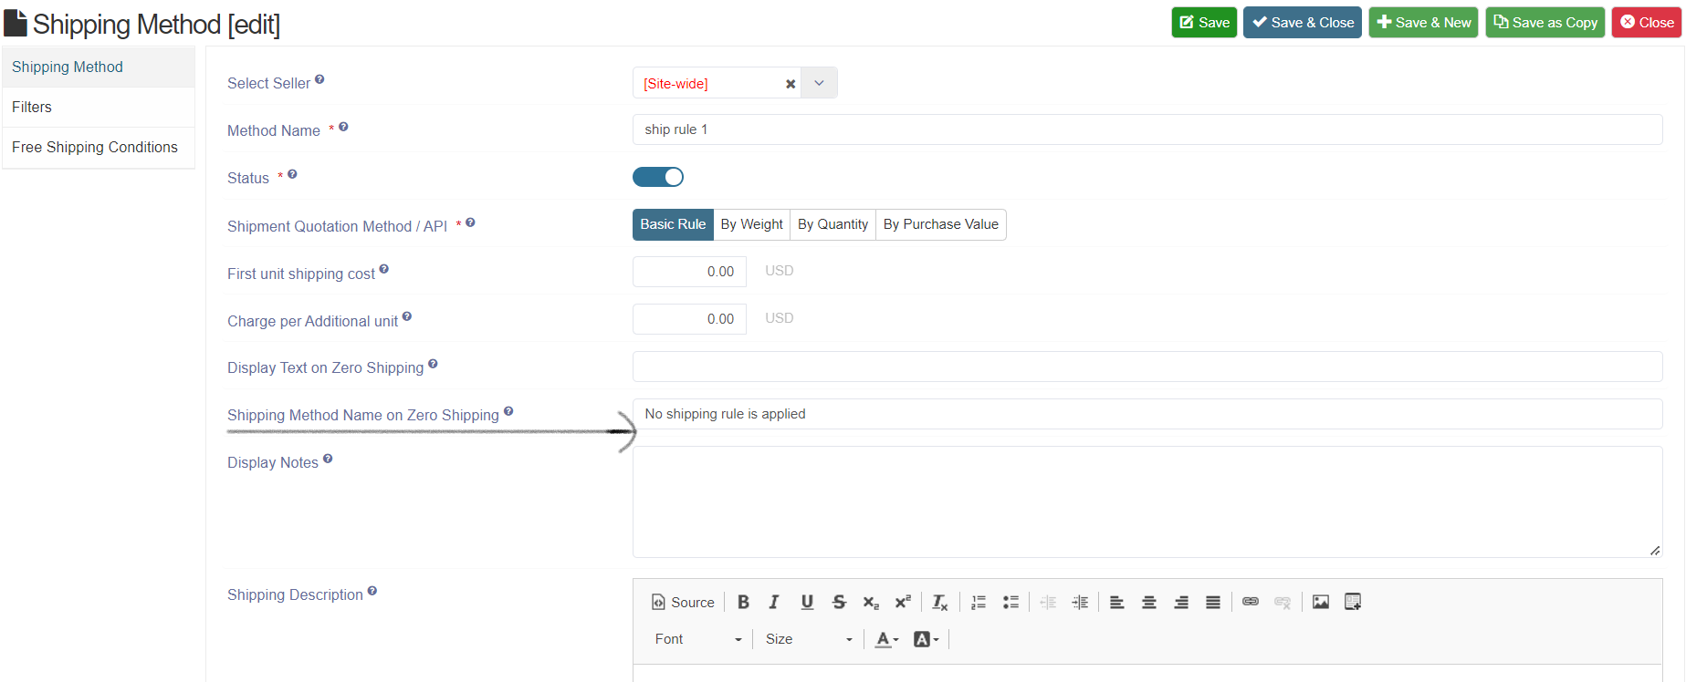Viewport: 1686px width, 682px height.
Task: Toggle the Status switch off
Action: 658,177
